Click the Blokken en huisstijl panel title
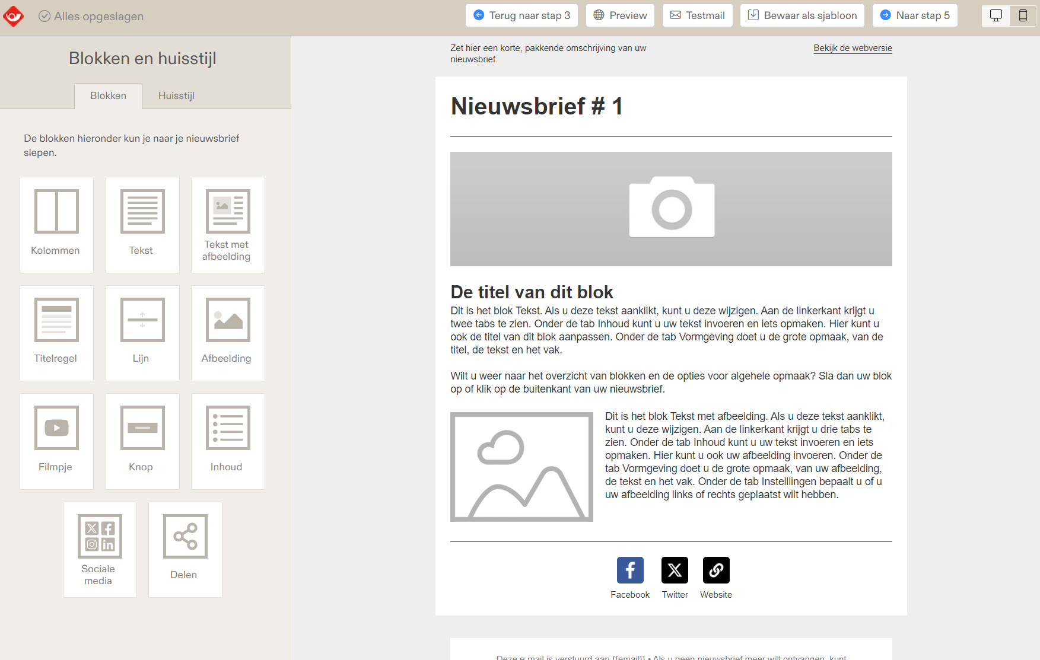Screen dimensions: 1040x660 [x=142, y=58]
